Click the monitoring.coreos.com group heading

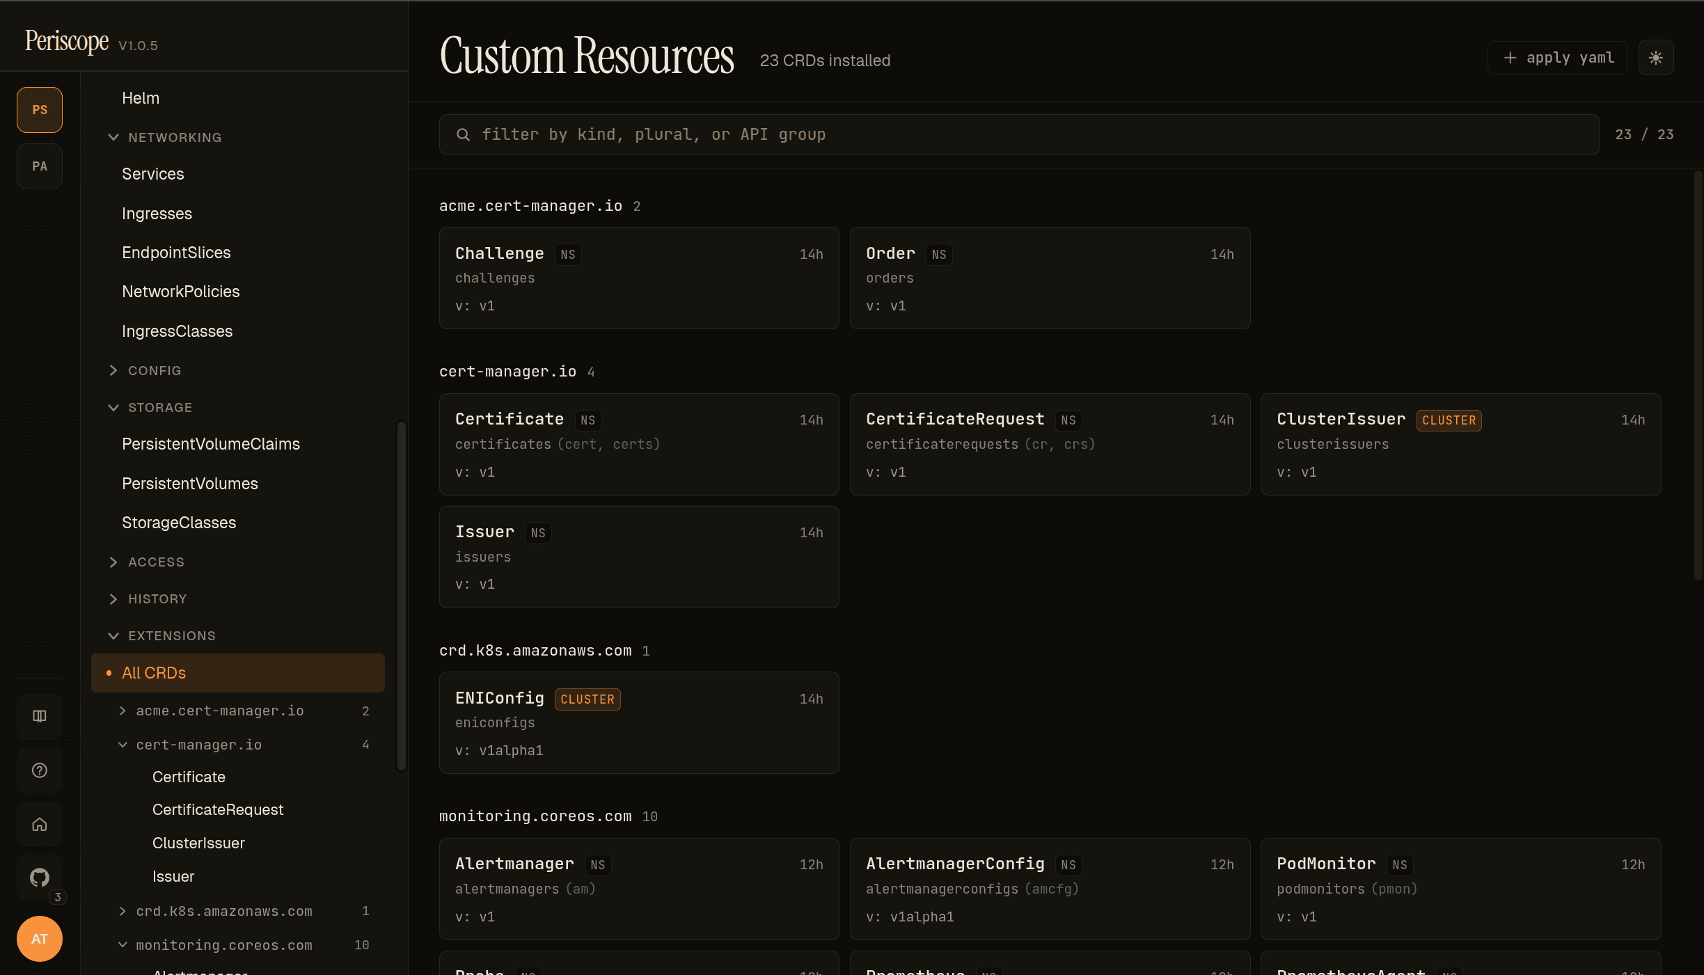click(535, 816)
